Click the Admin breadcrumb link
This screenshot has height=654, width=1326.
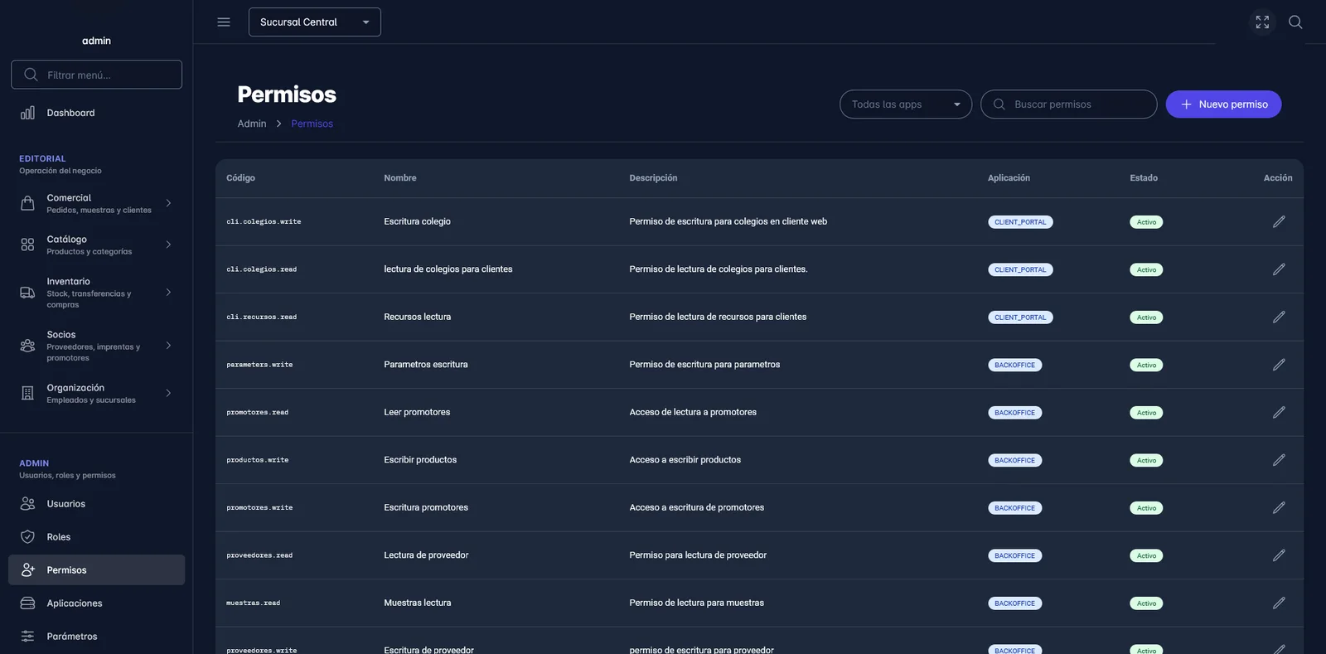tap(252, 124)
